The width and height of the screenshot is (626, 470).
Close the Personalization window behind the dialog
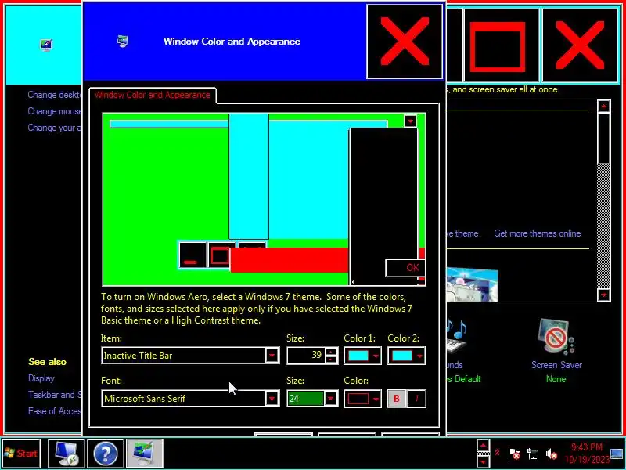click(x=580, y=46)
